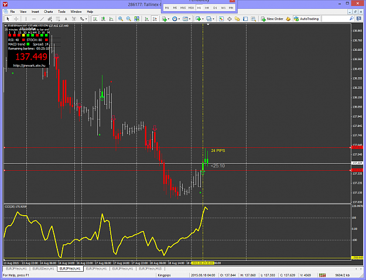Launch the MetaEditor icon
Image resolution: width=366 pixels, height=280 pixels.
pos(288,19)
